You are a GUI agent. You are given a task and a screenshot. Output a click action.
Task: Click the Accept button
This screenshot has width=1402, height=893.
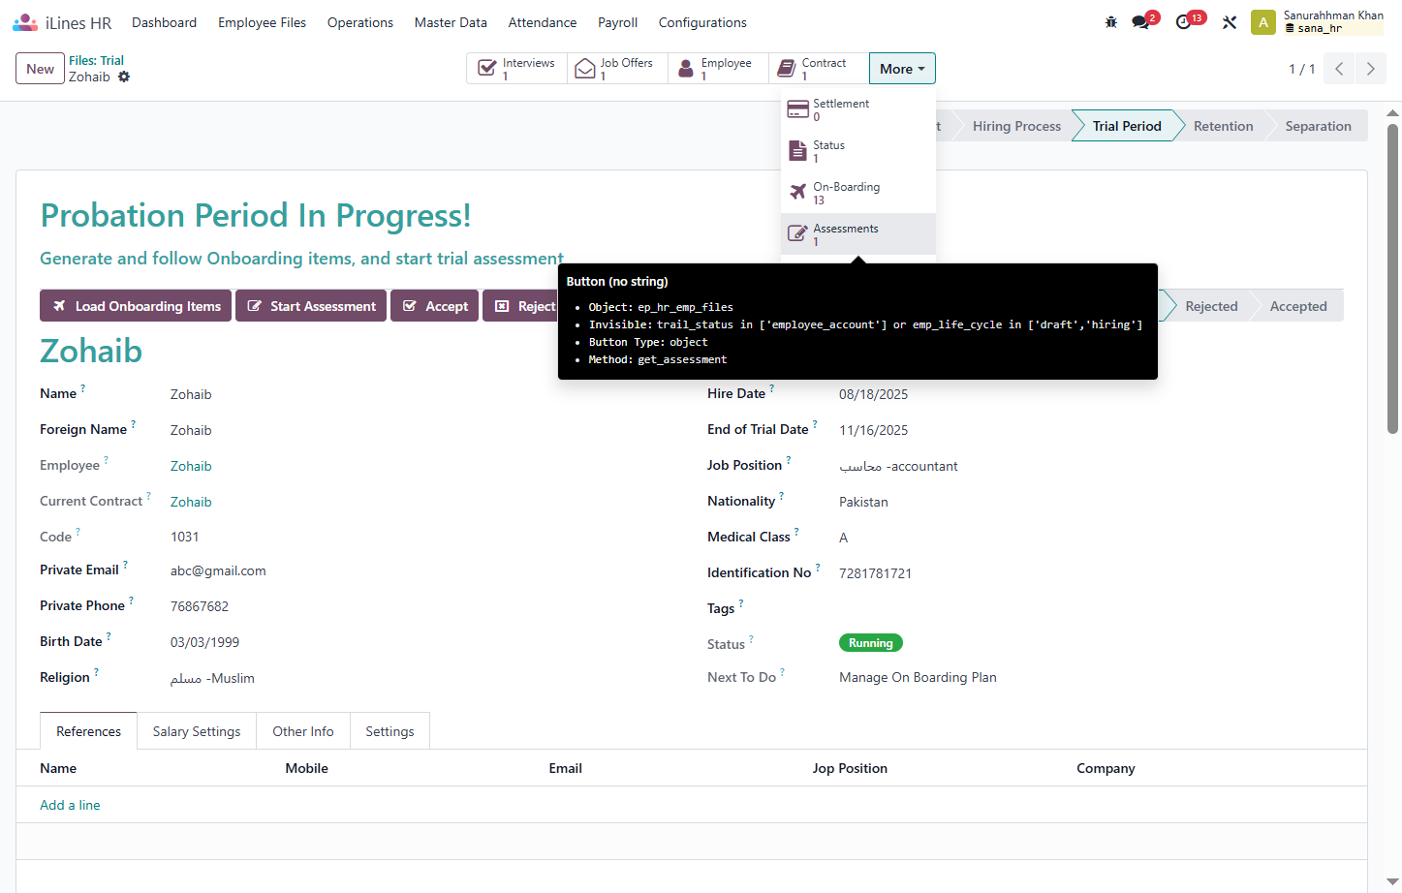pyautogui.click(x=435, y=306)
